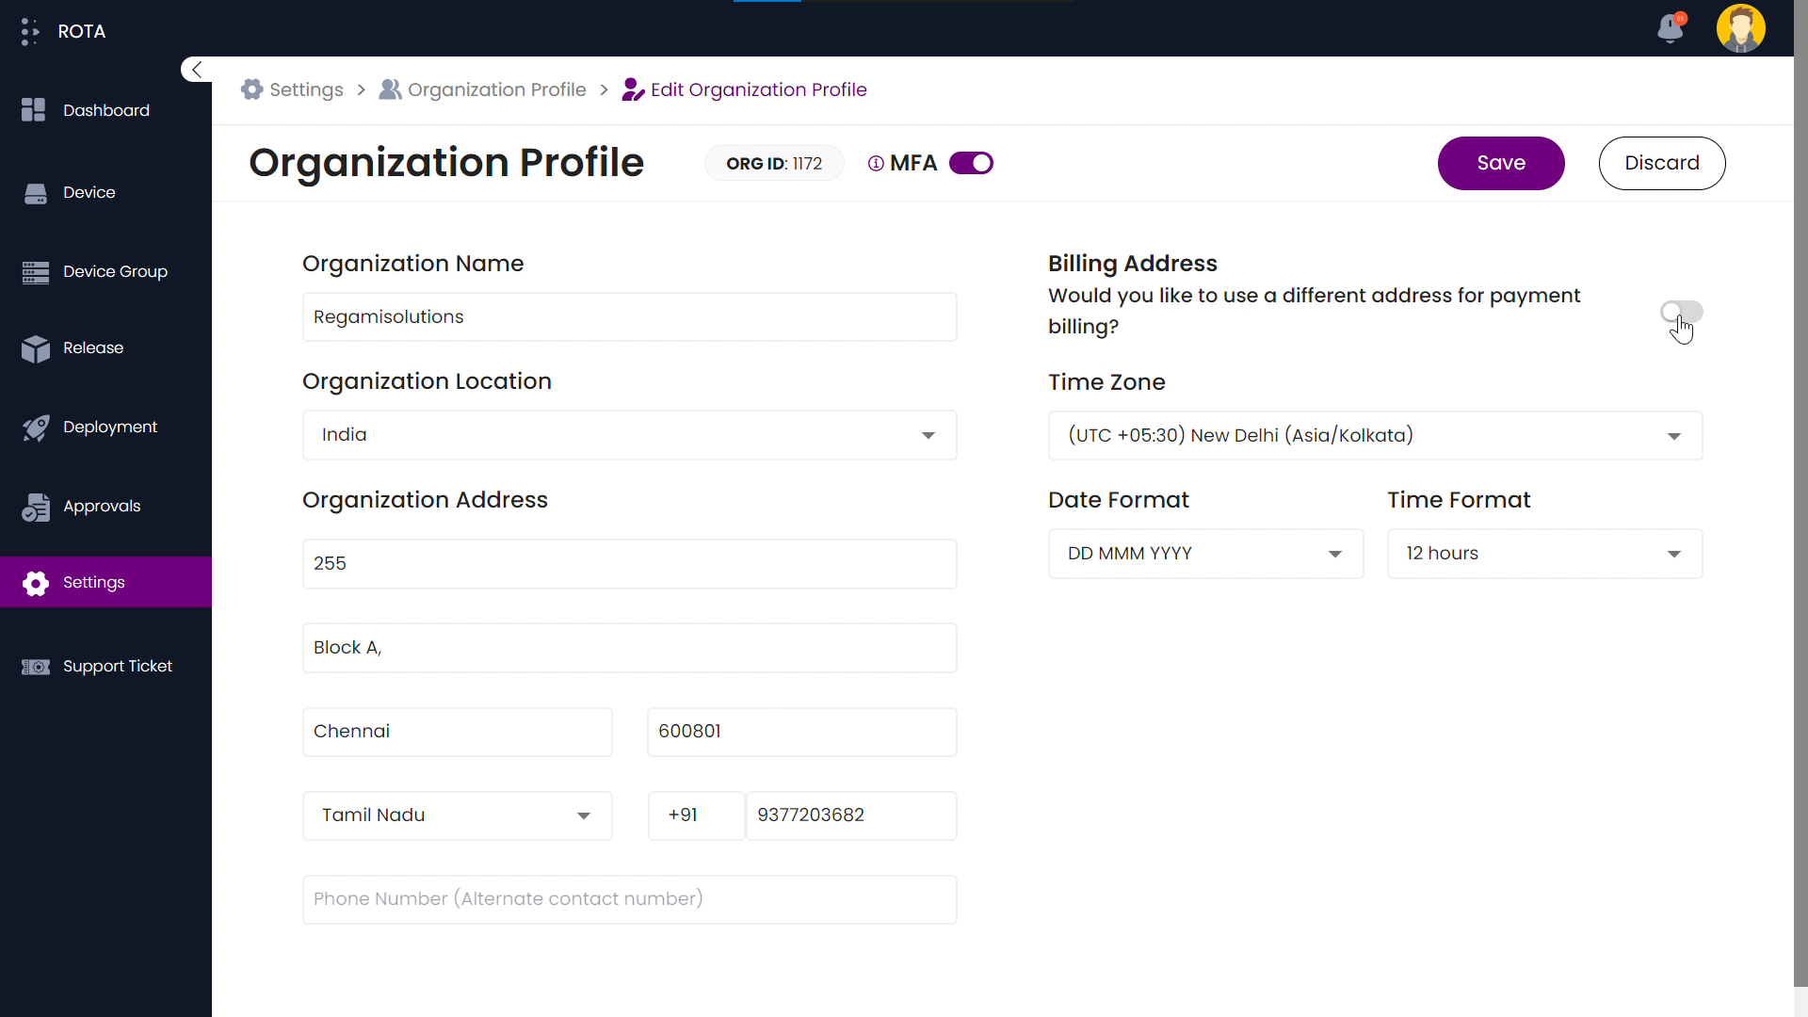This screenshot has height=1017, width=1808.
Task: Collapse the sidebar with the arrow button
Action: [x=196, y=70]
